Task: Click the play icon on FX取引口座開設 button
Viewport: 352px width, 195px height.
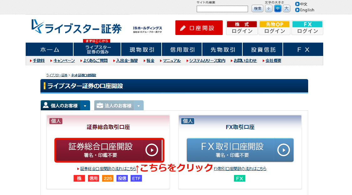Action: click(x=283, y=150)
